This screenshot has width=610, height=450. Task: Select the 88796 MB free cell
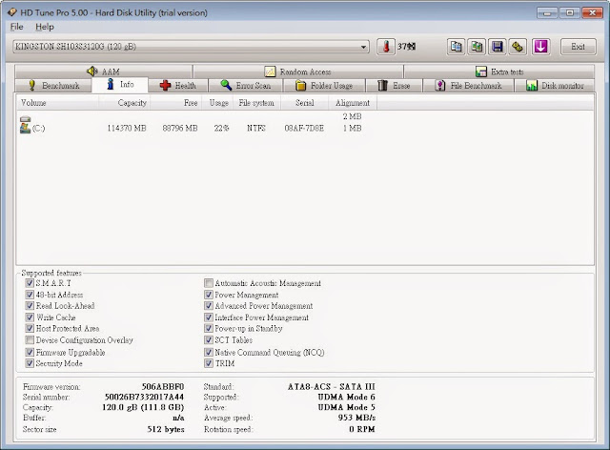180,128
